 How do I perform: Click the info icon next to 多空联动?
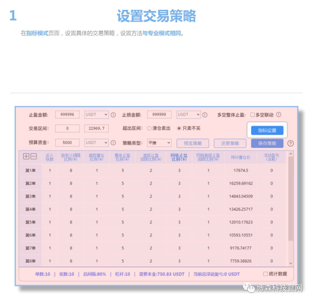(x=279, y=115)
